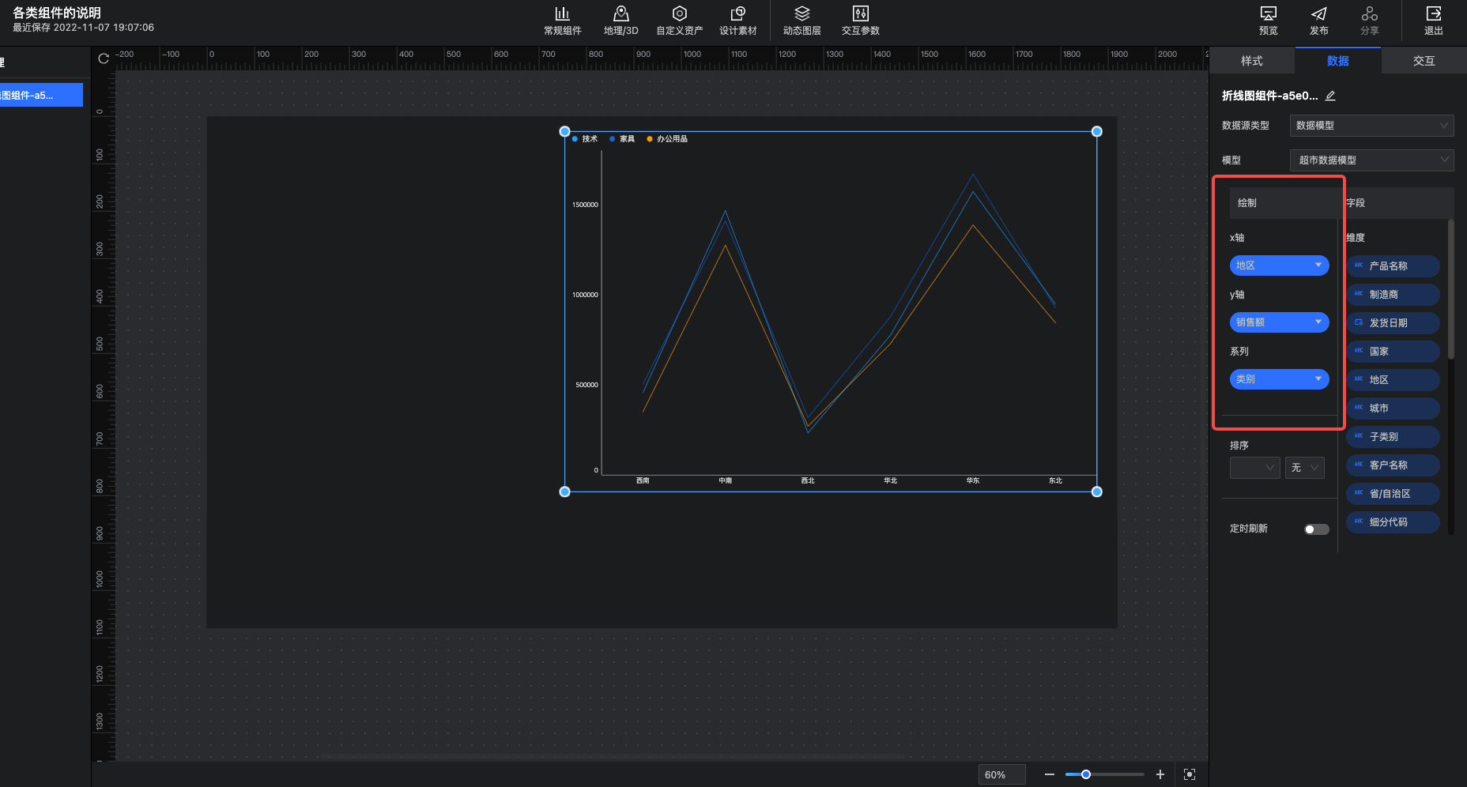Select the 产品名称 dimension field
The width and height of the screenshot is (1467, 787).
1393,266
